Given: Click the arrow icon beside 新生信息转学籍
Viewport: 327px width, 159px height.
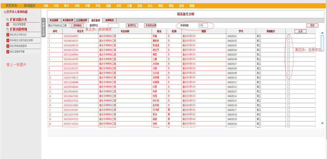Looking at the screenshot, I should click(x=8, y=51).
